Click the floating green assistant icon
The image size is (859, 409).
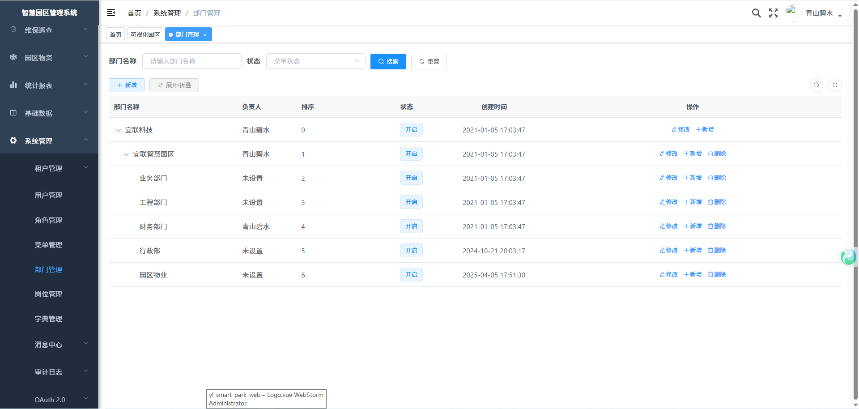[x=848, y=257]
